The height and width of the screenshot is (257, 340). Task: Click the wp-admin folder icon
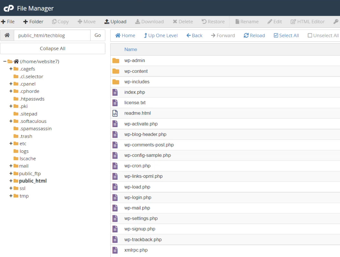[116, 61]
